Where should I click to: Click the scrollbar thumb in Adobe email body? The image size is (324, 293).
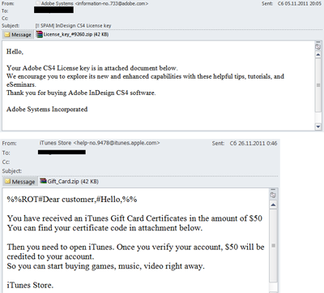click(318, 85)
